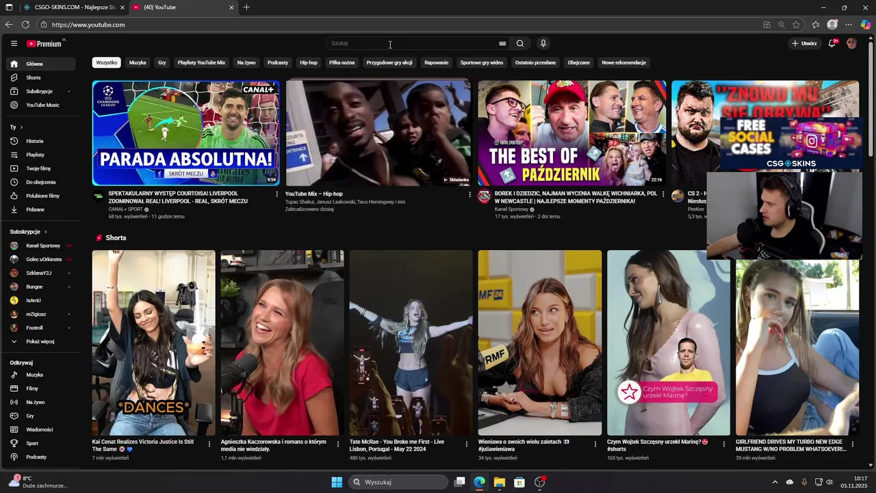876x493 pixels.
Task: Select the Wszystko filter chip
Action: [x=107, y=62]
